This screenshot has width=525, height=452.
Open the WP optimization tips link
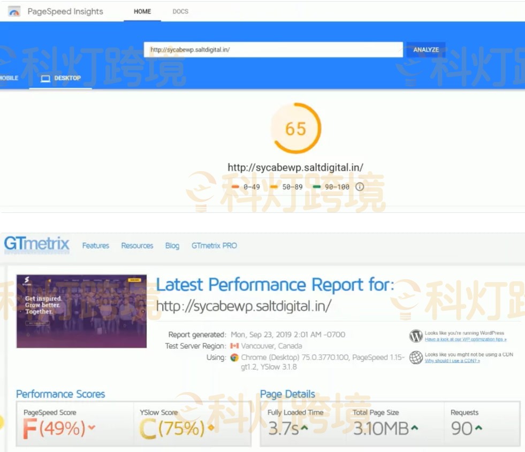coord(466,339)
